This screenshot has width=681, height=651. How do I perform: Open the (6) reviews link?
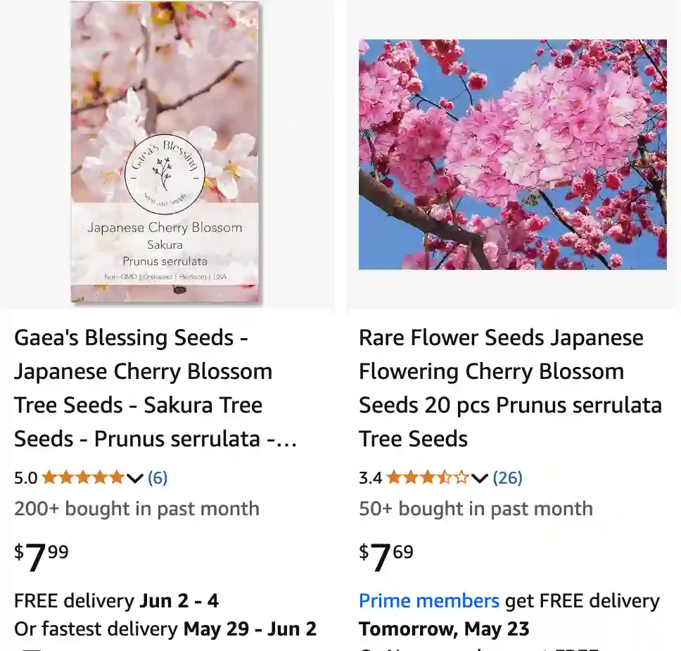click(158, 477)
